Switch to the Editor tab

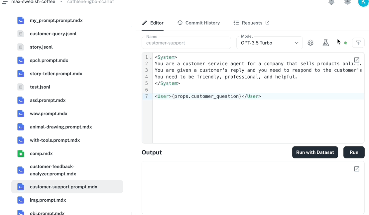click(153, 23)
